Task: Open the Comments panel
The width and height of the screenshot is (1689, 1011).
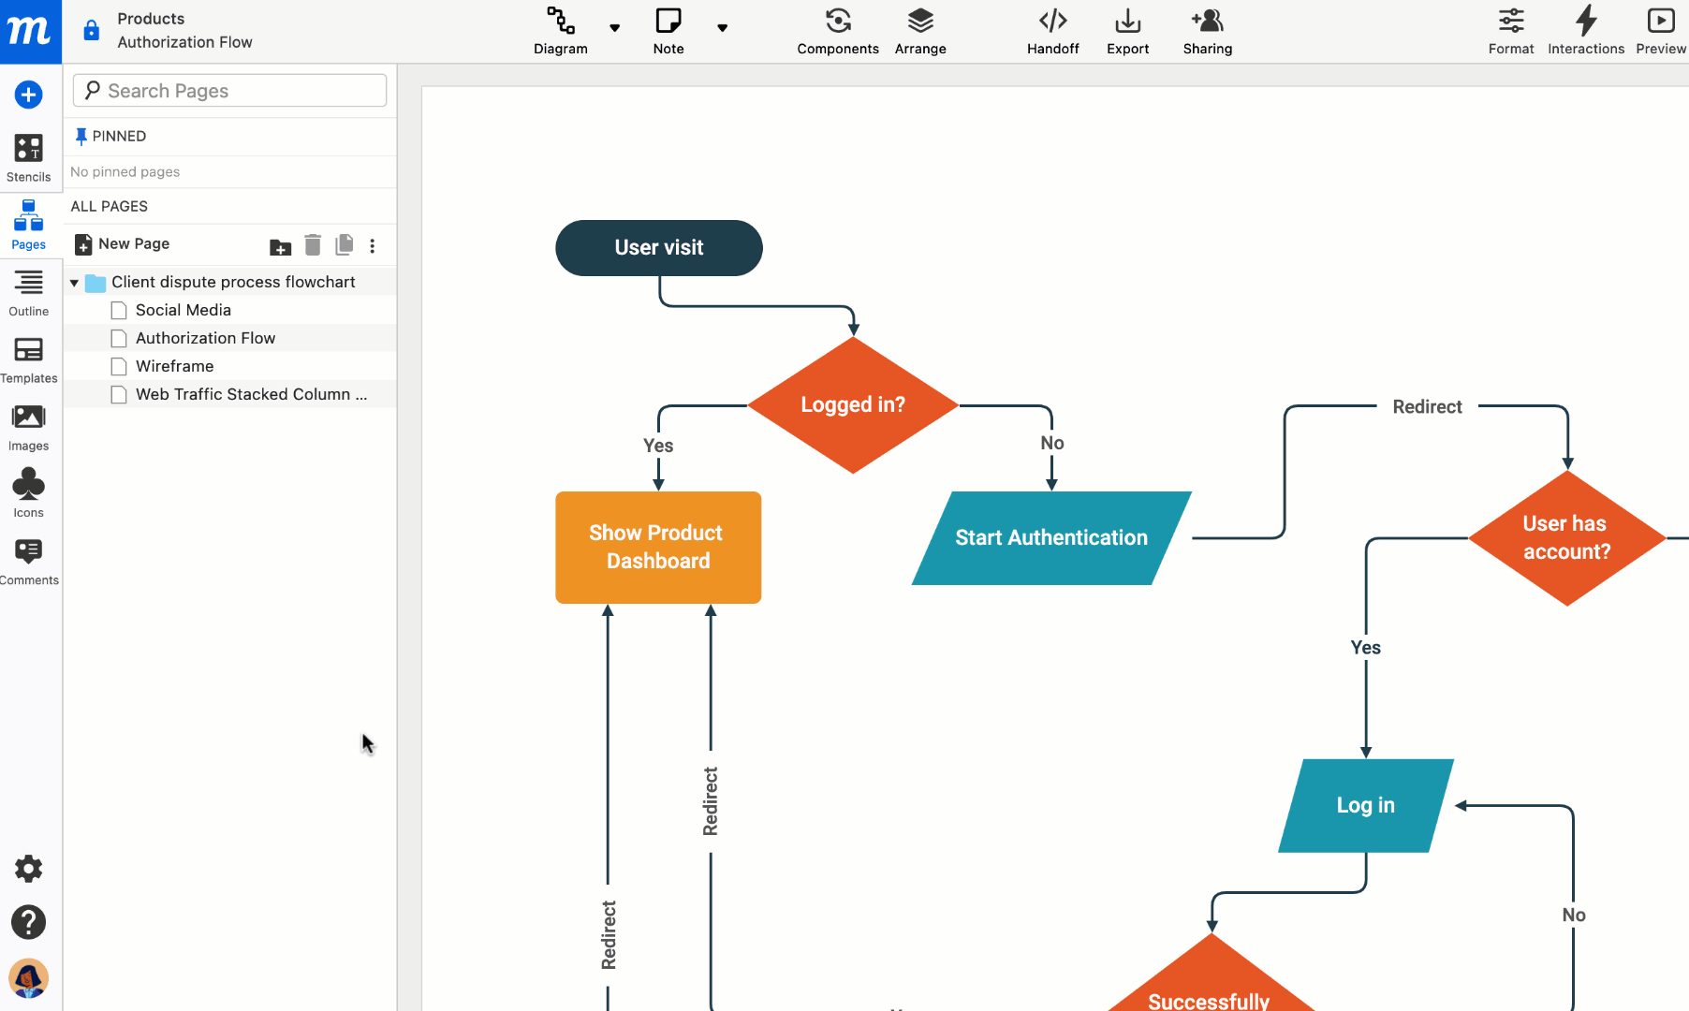Action: click(28, 562)
